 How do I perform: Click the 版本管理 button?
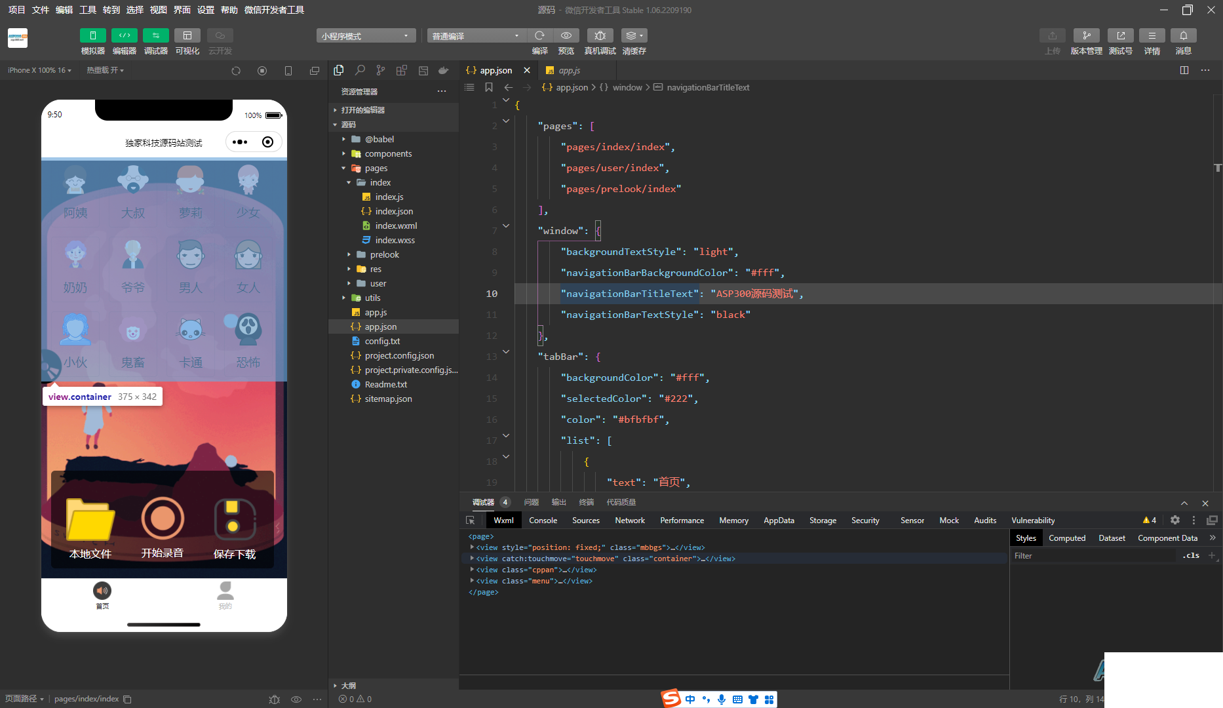[x=1086, y=35]
